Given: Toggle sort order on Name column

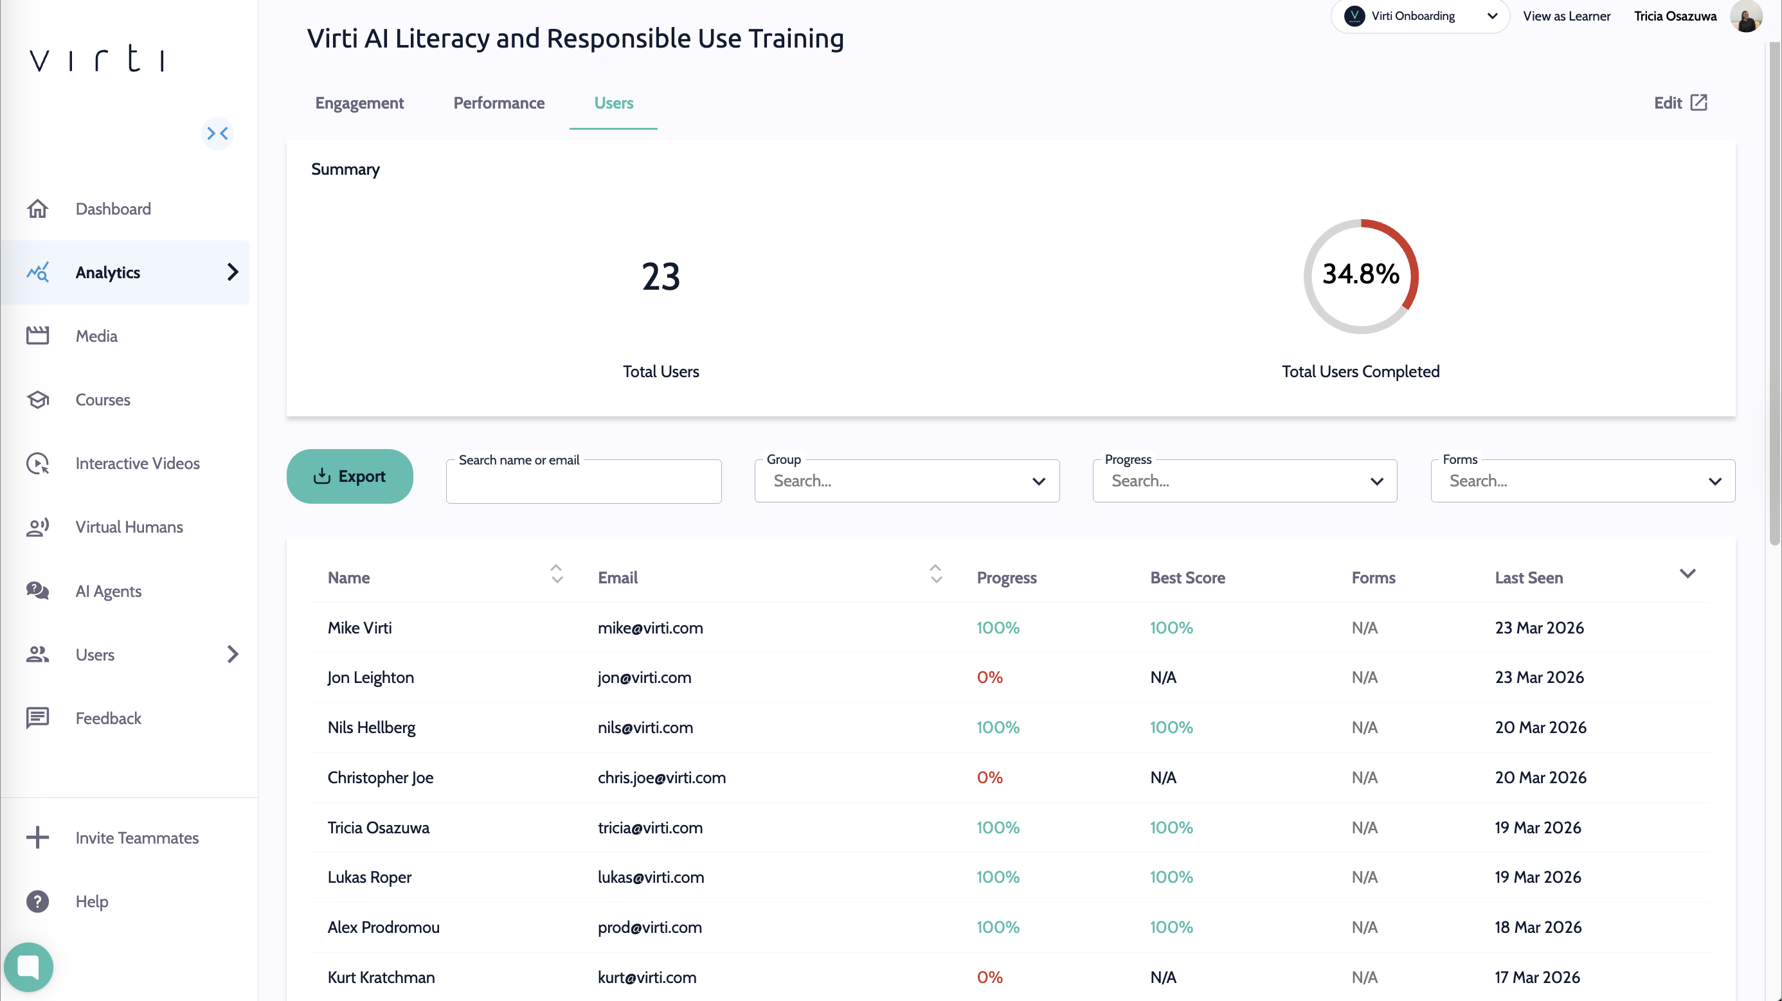Looking at the screenshot, I should tap(556, 574).
